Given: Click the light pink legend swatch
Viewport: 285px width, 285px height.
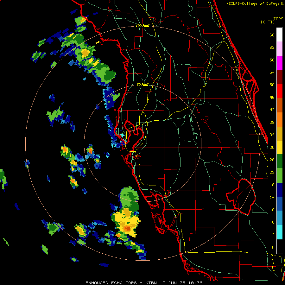Looking at the screenshot, I should [280, 49].
